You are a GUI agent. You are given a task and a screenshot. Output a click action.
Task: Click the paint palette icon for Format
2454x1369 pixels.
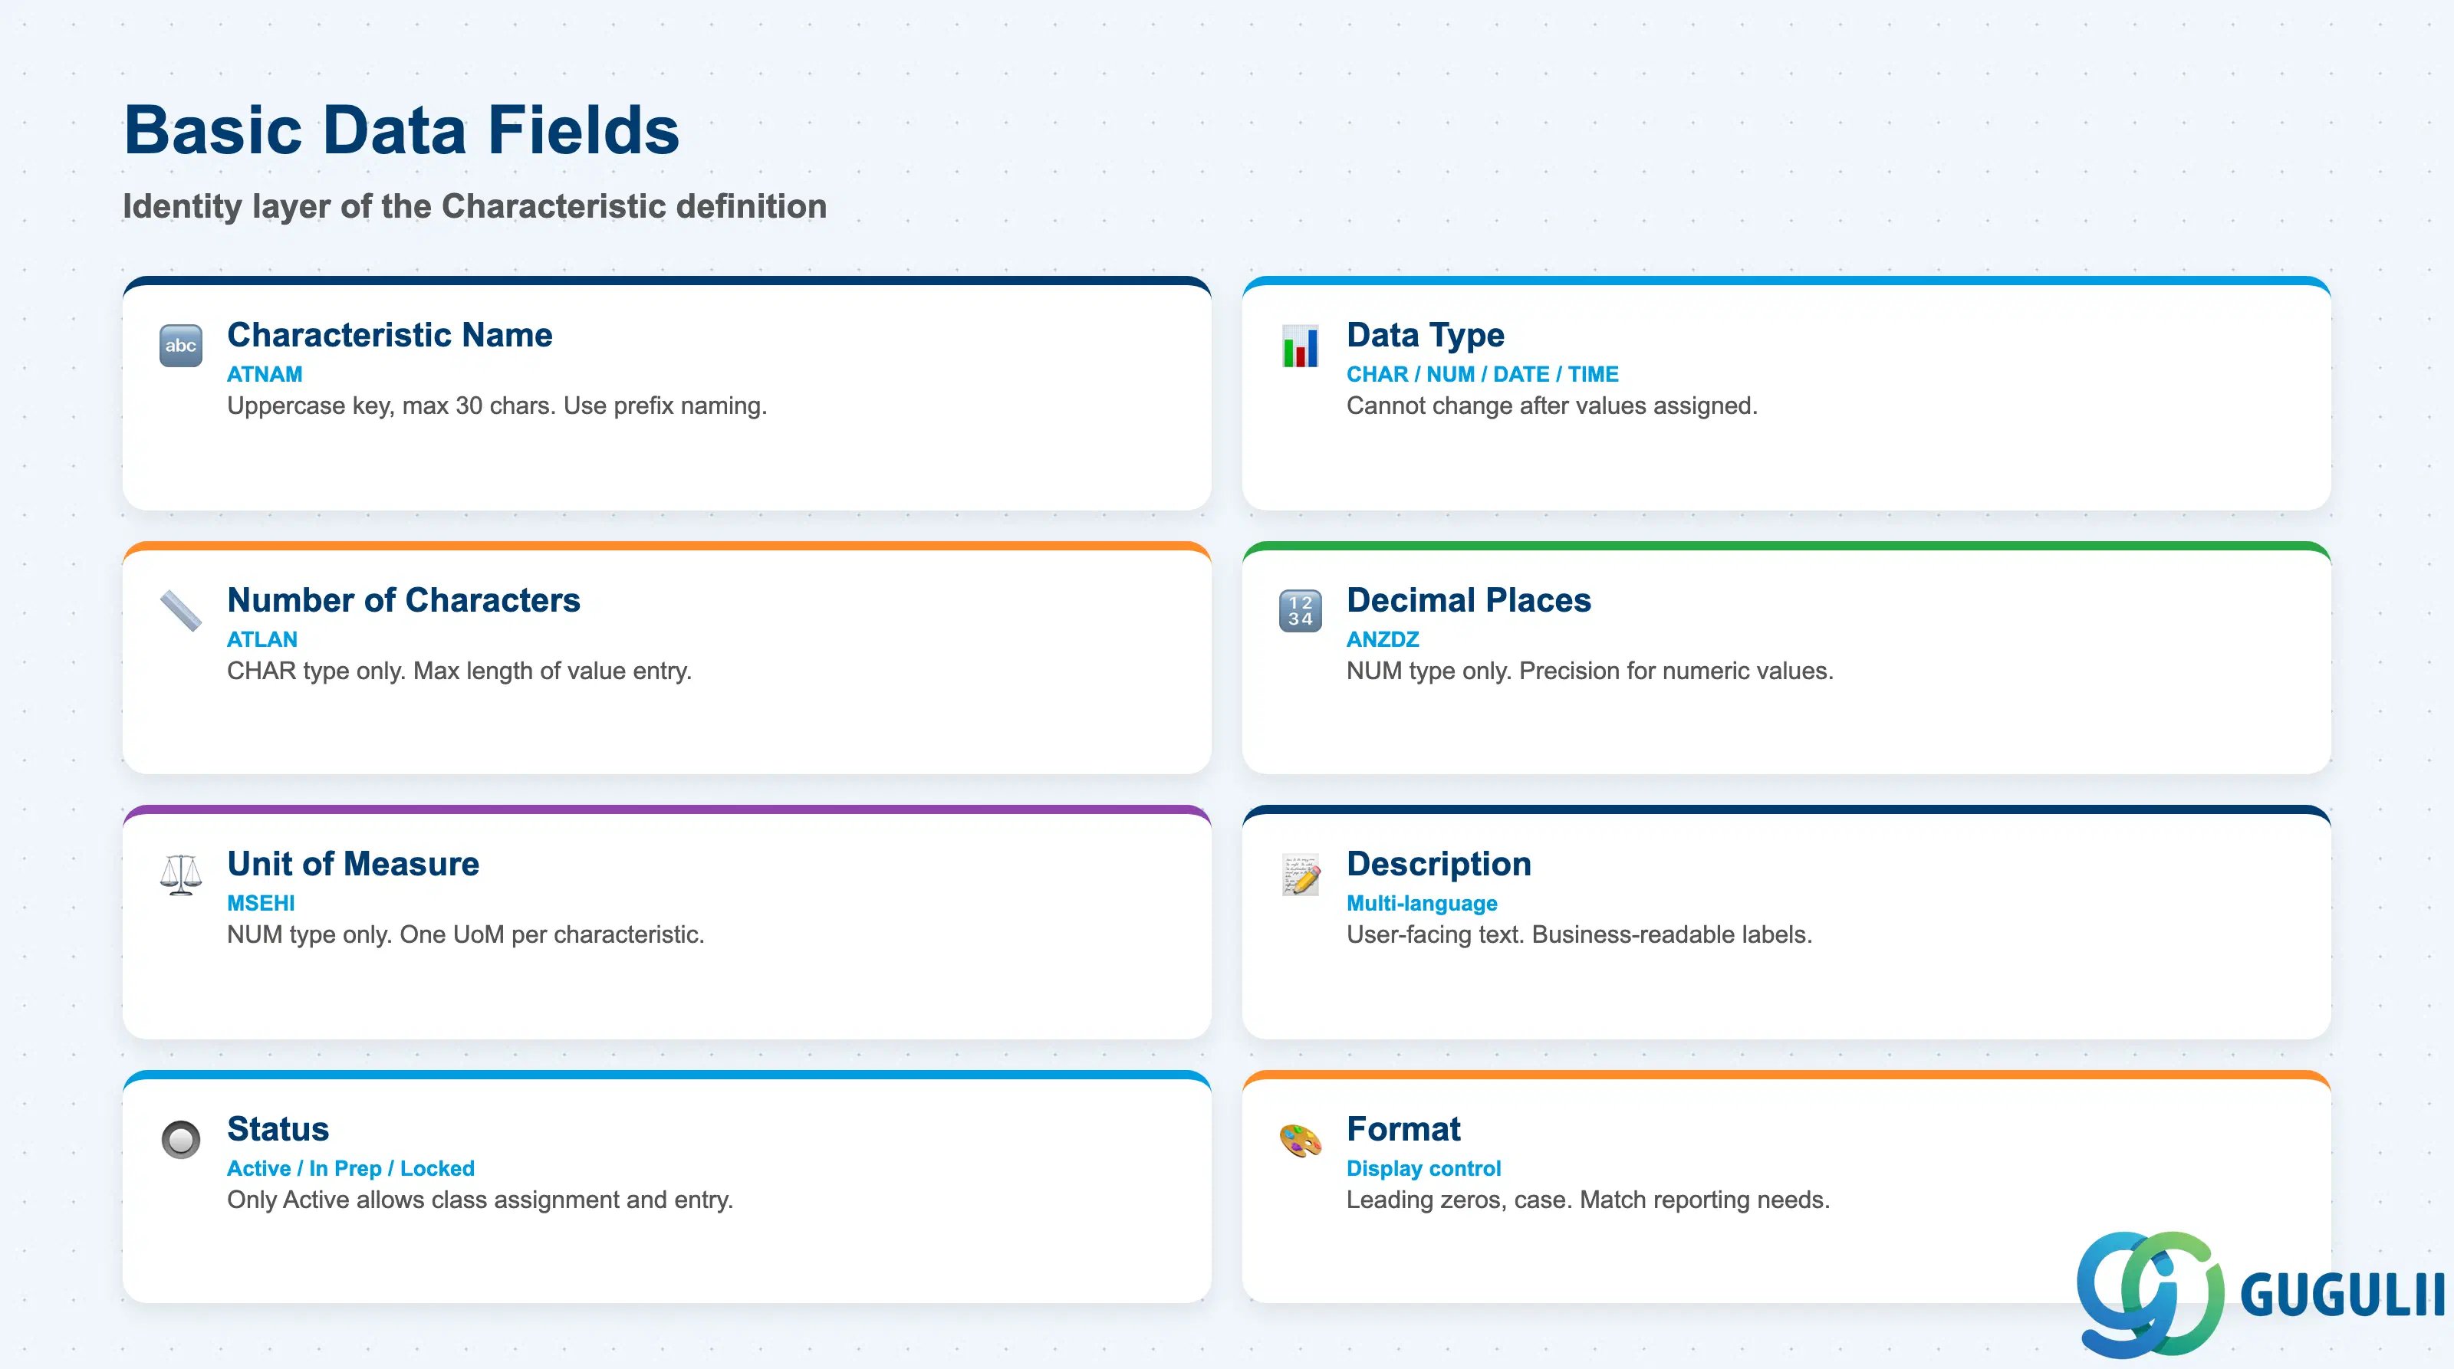pos(1299,1140)
